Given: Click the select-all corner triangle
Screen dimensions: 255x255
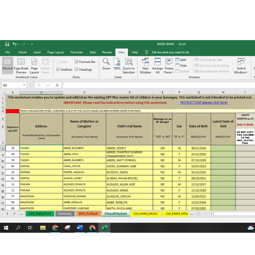Looking at the screenshot, I should 3,93.
